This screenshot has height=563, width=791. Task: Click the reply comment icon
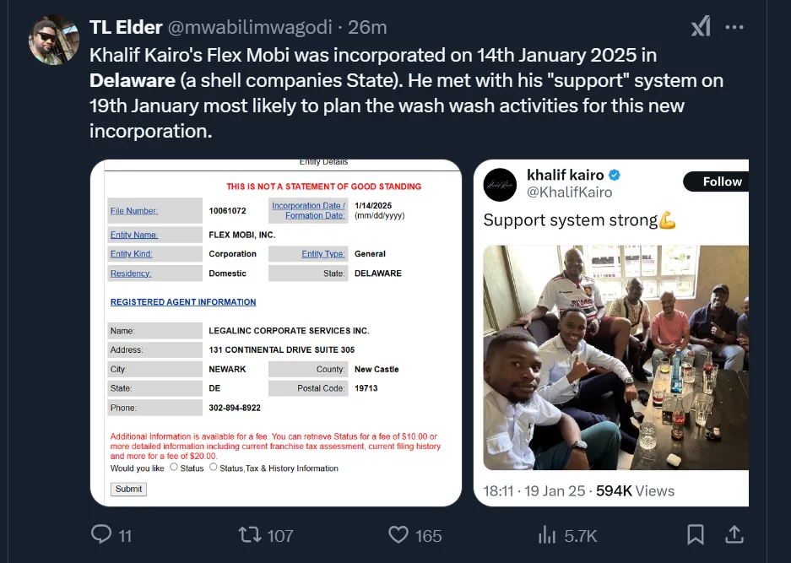point(101,534)
